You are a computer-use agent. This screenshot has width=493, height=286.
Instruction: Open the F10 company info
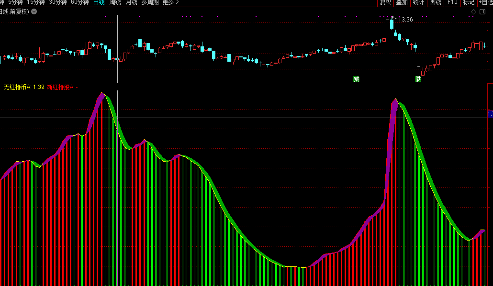click(x=452, y=2)
